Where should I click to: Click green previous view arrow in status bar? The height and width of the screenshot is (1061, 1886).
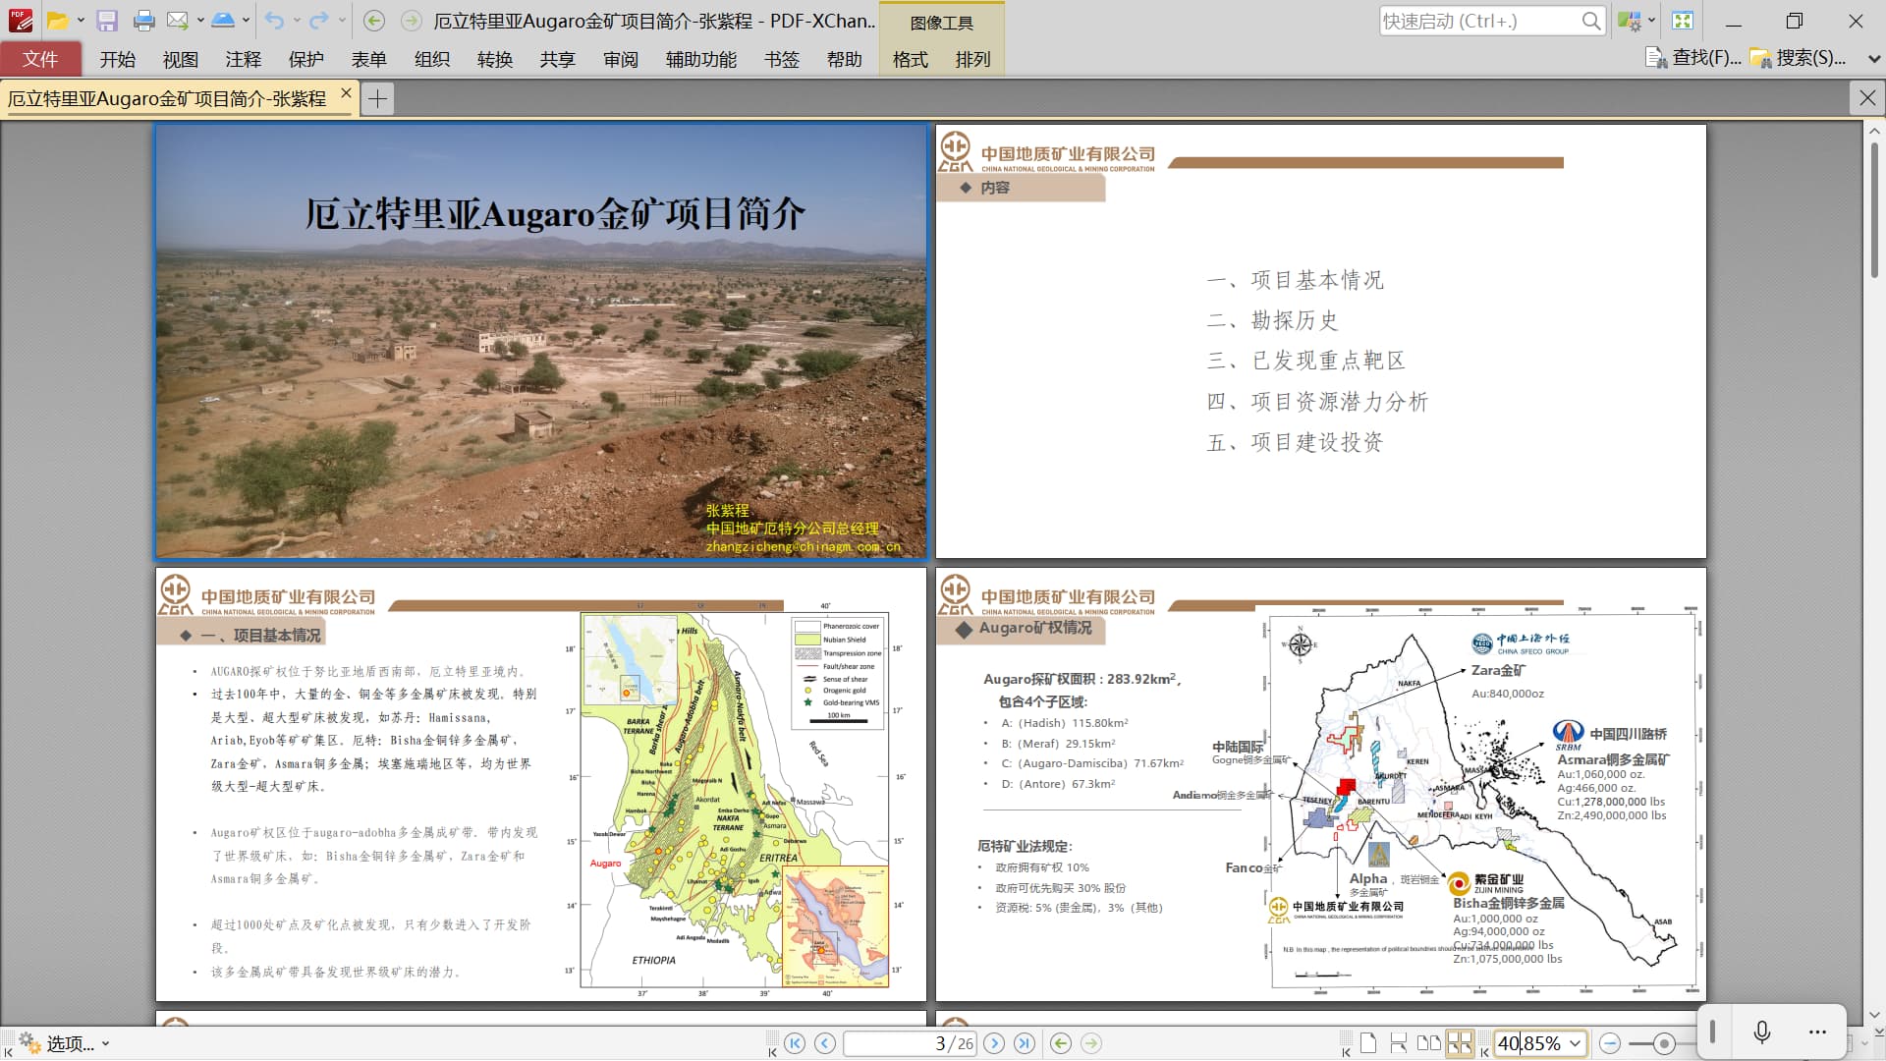1061,1043
